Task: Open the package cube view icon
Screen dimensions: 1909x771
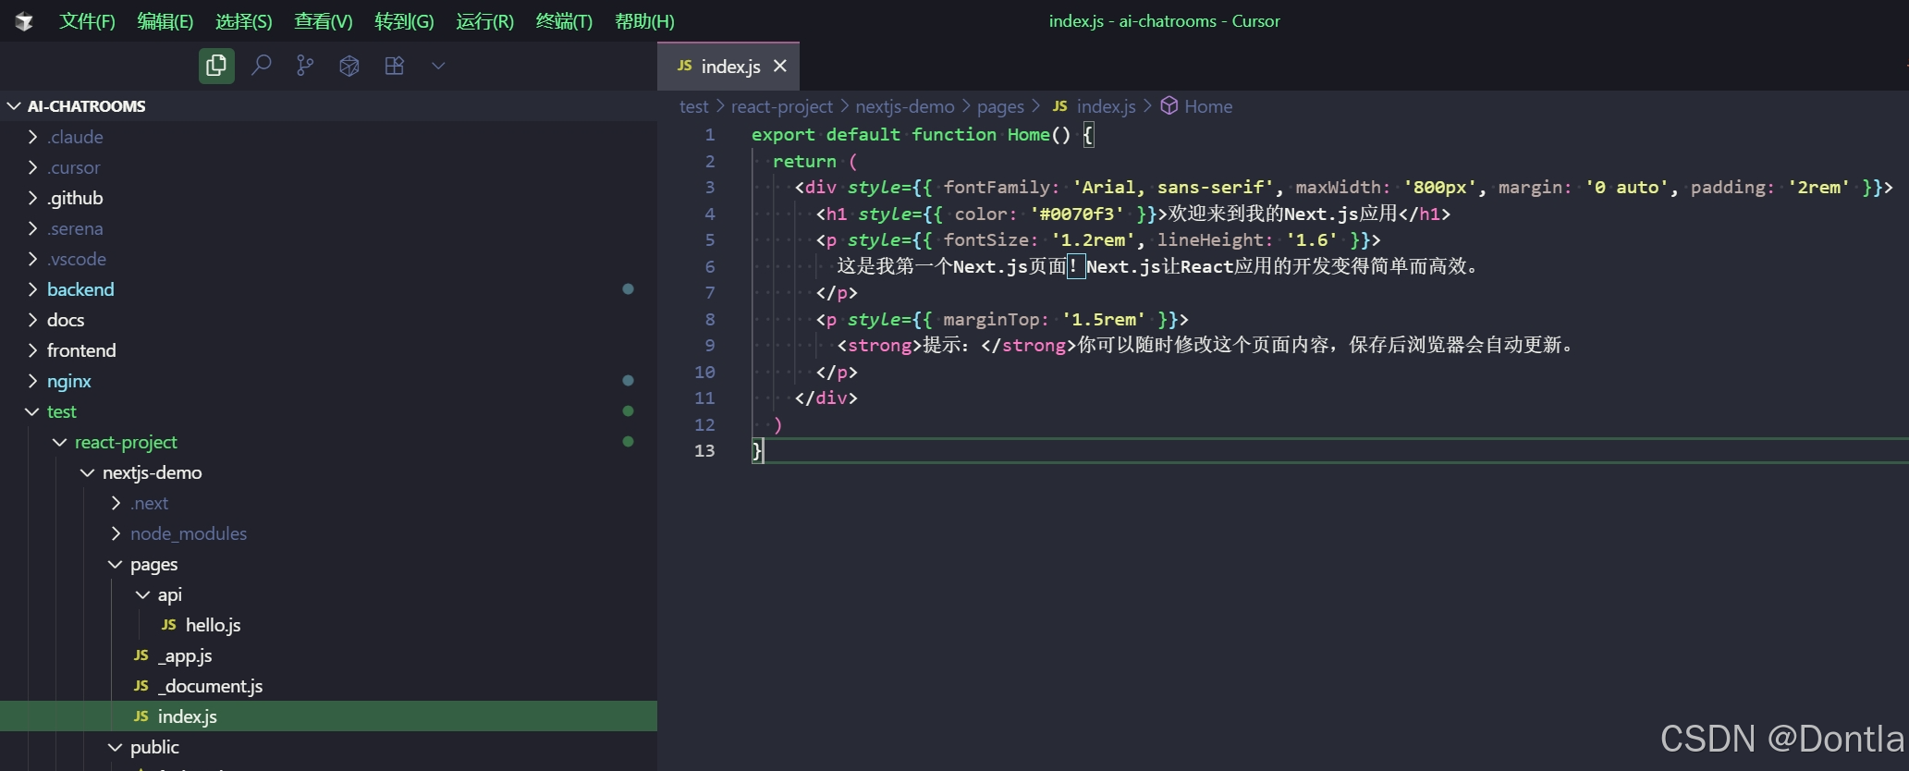Action: [x=349, y=66]
